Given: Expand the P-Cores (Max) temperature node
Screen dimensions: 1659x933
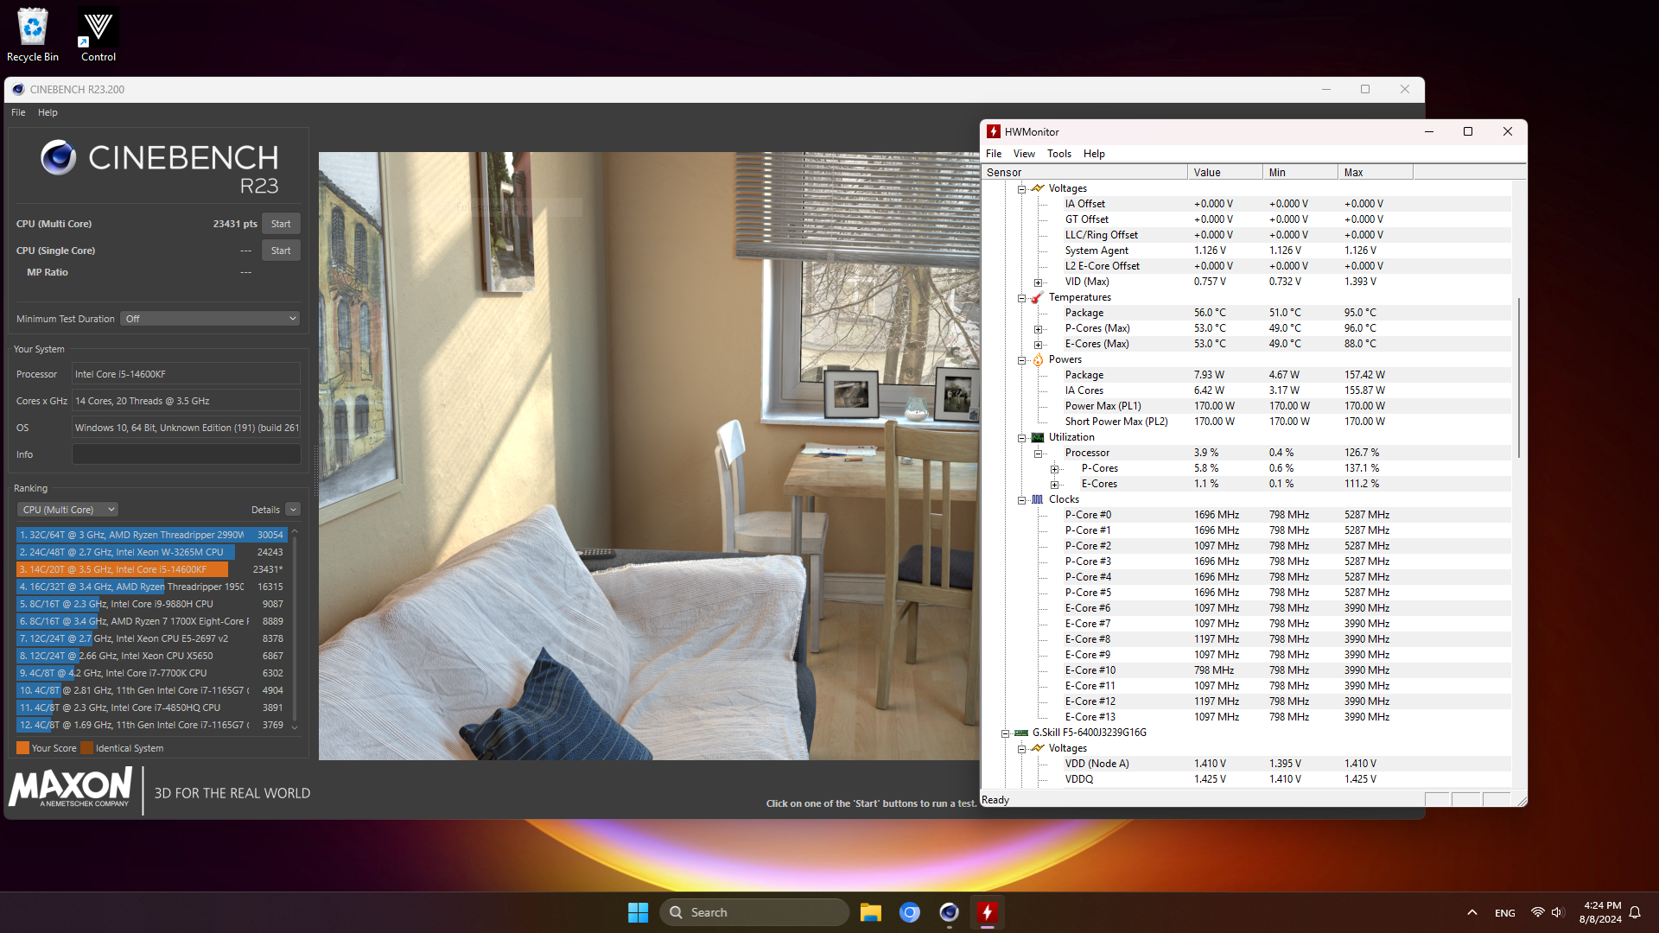Looking at the screenshot, I should 1038,328.
